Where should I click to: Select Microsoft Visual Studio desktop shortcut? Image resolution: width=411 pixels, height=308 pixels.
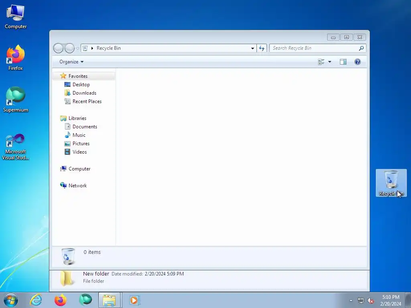(16, 147)
